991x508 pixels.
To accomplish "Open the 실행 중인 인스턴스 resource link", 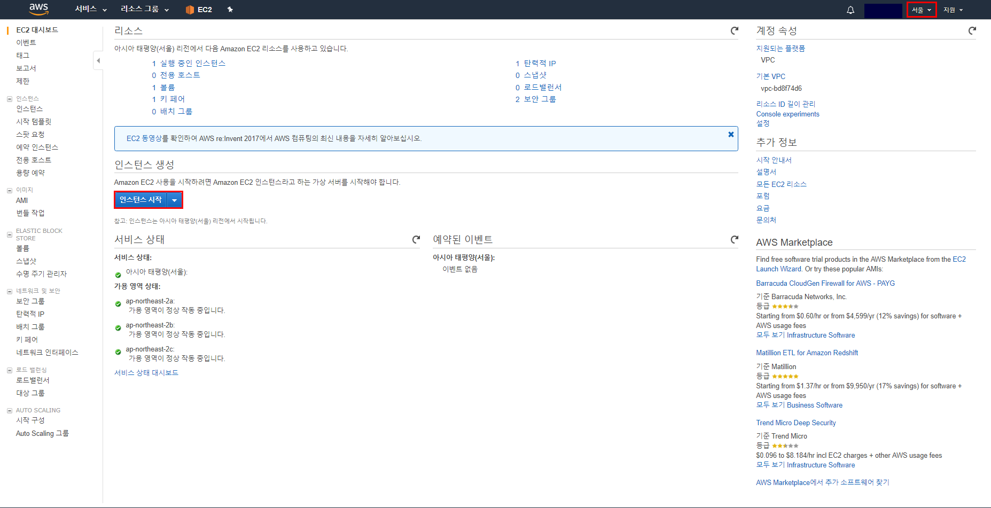I will (x=193, y=64).
